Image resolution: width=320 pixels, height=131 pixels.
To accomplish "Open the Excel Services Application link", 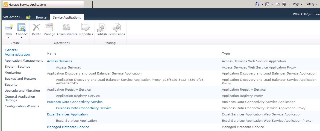I will 67,115.
